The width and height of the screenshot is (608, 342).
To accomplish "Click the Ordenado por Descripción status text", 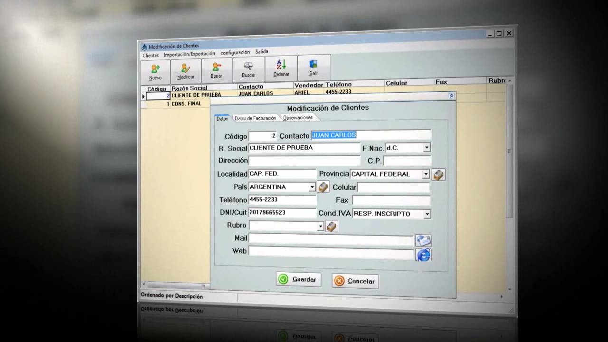I will [172, 296].
